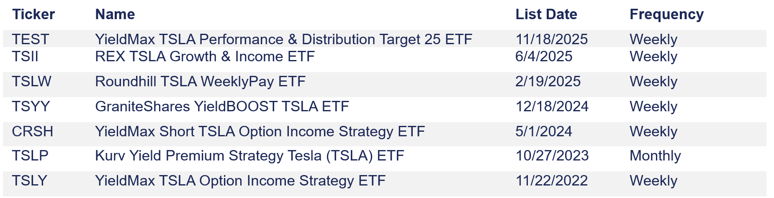The image size is (774, 198).
Task: Select the TEST ticker cell
Action: 31,40
